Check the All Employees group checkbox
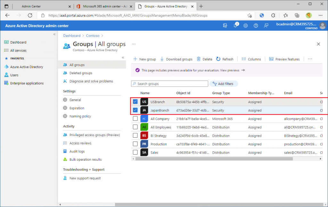Screen dimensions: 328x207 135,127
